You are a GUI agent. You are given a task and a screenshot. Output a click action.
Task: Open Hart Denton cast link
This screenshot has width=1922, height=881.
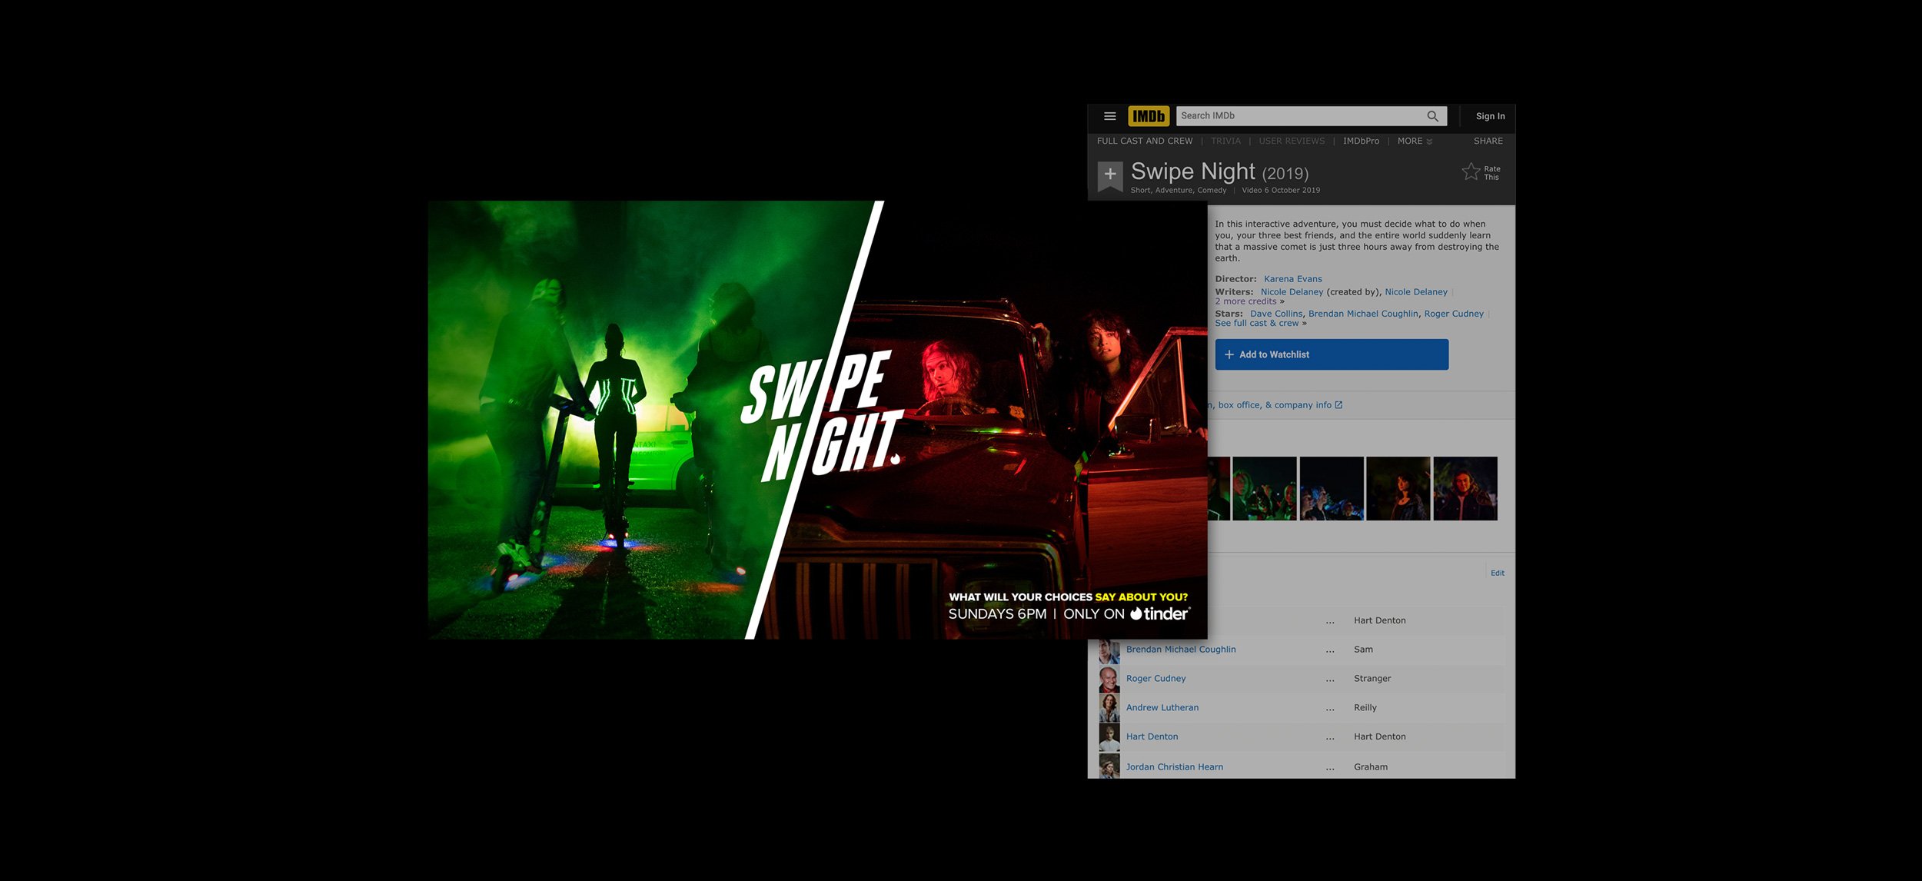(1152, 736)
